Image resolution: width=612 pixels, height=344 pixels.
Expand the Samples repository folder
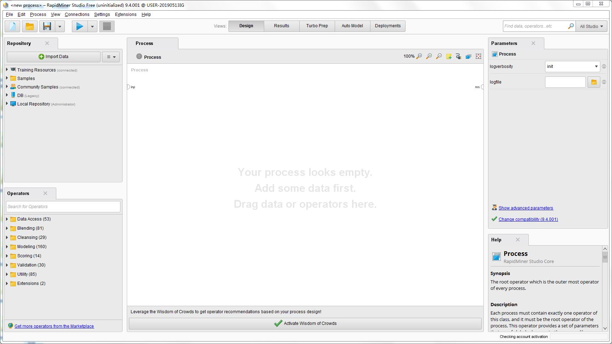pos(7,78)
